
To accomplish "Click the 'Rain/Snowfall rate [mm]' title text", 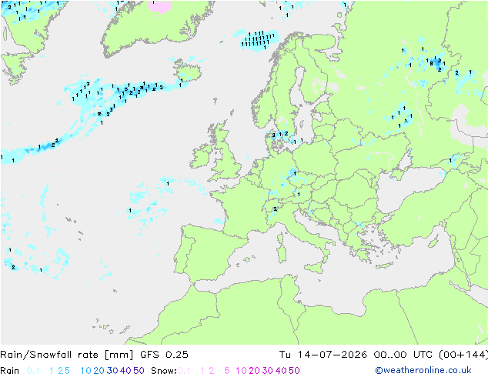I will [67, 355].
